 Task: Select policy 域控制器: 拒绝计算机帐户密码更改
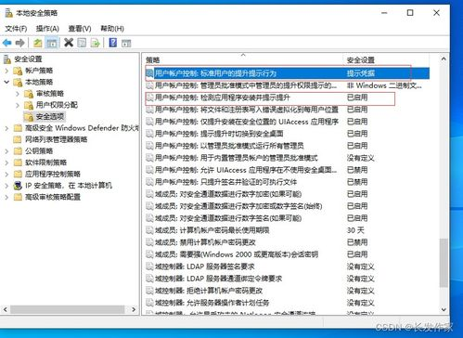point(288,291)
